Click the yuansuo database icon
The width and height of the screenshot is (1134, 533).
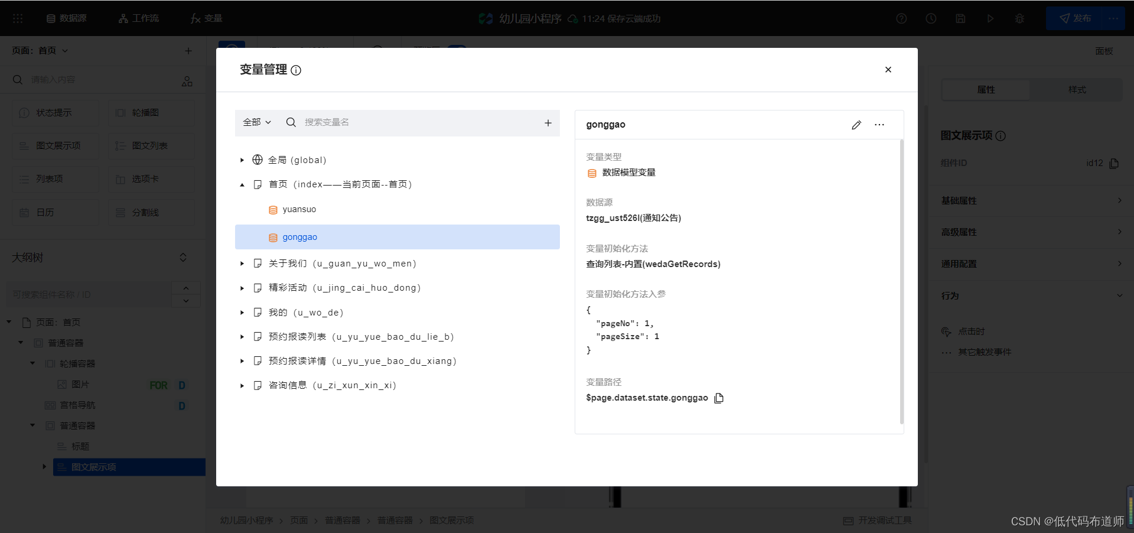(x=273, y=210)
